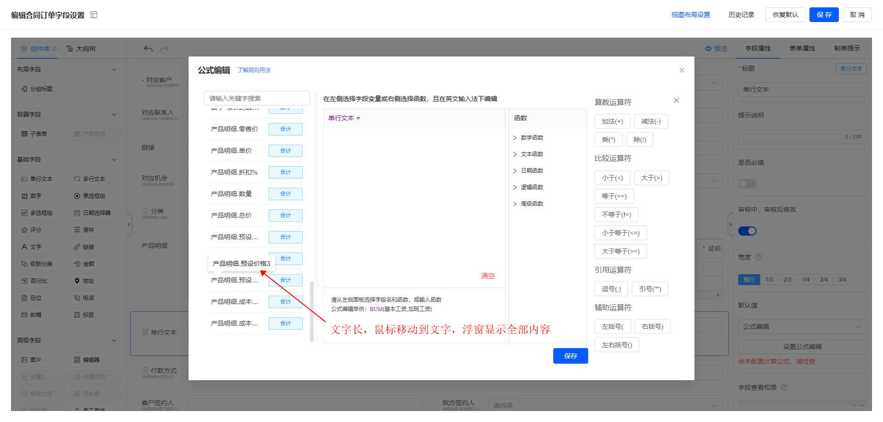Viewport: 883px width, 422px height.
Task: Click the field list scrollbar
Action: pyautogui.click(x=312, y=311)
